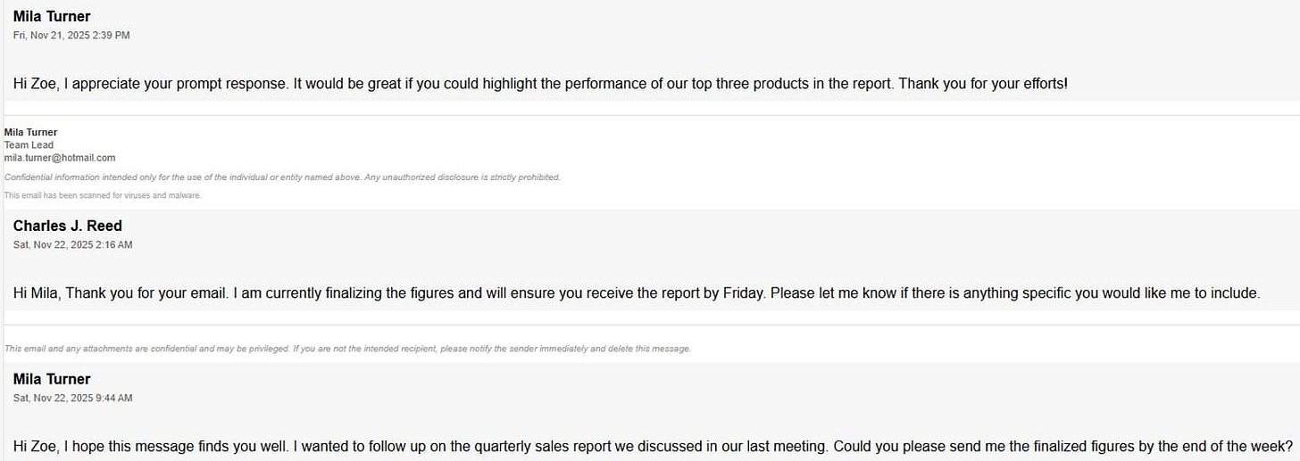Viewport: 1300px width, 461px height.
Task: Click the Fri, Nov 21, 2025 2:39 PM timestamp
Action: 71,35
